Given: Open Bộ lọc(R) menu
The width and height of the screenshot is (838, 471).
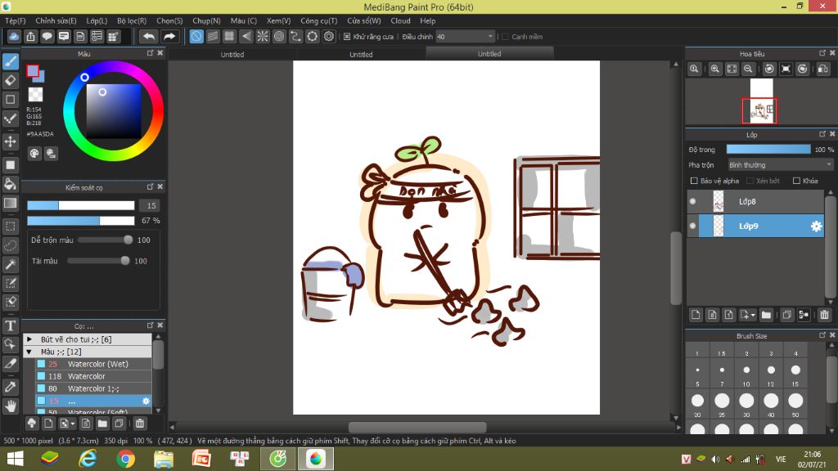Looking at the screenshot, I should (132, 20).
